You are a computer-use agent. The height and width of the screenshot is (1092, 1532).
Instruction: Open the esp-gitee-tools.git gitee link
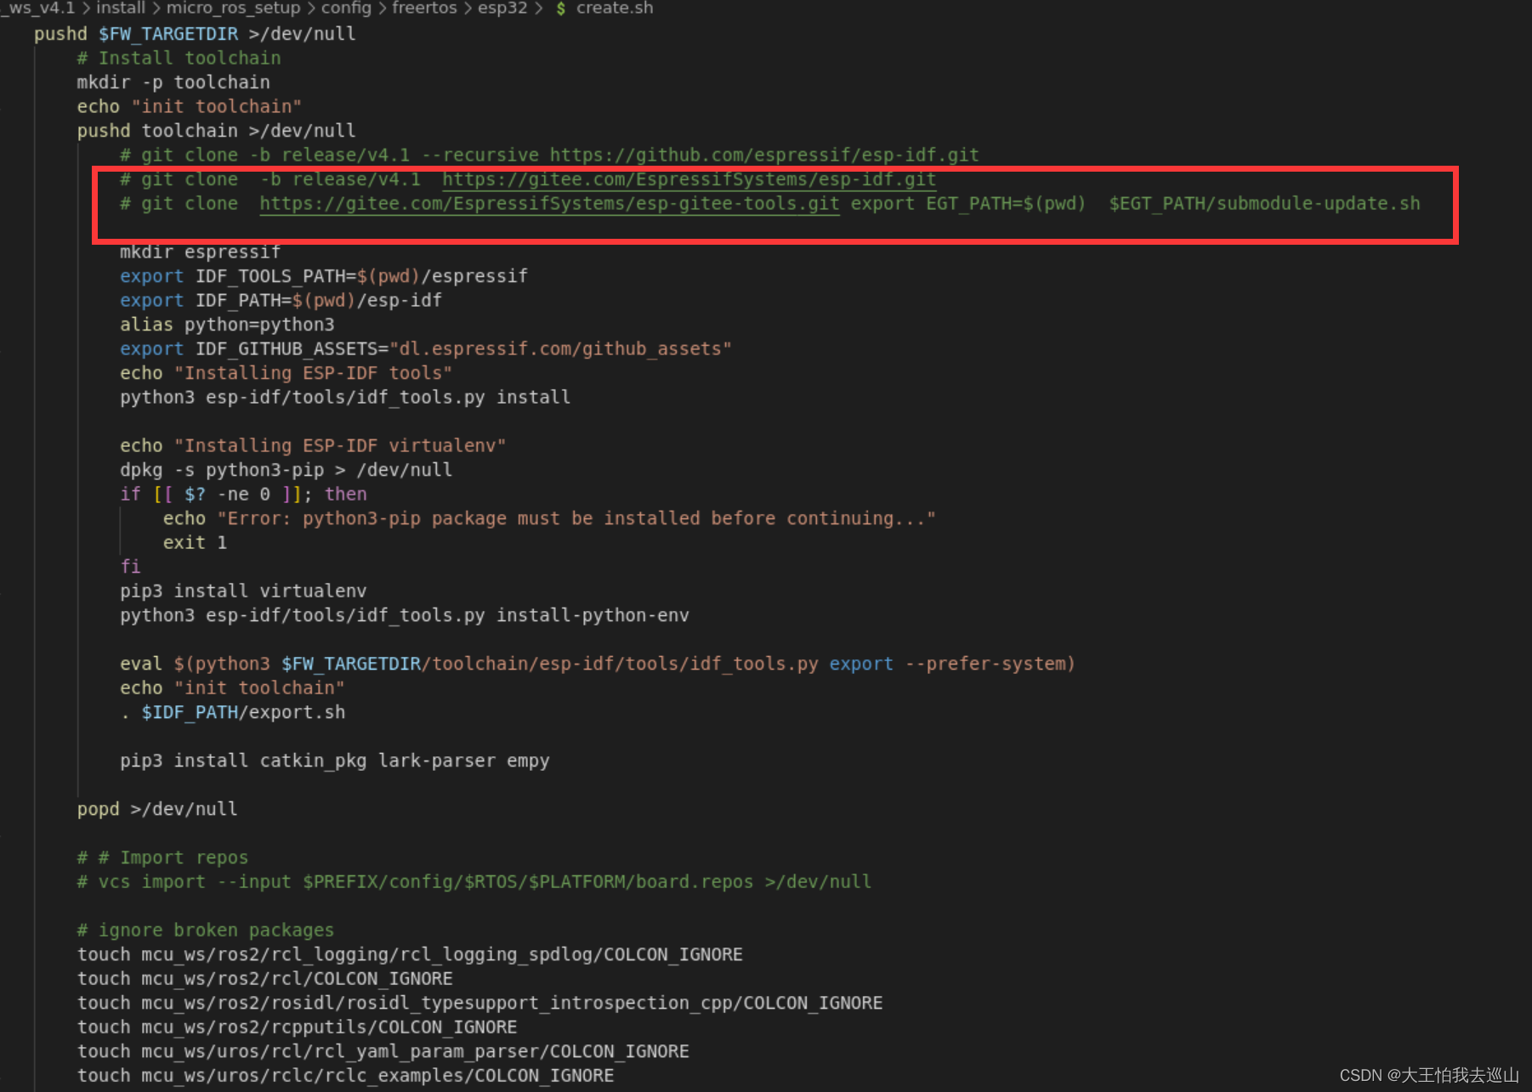click(x=548, y=204)
